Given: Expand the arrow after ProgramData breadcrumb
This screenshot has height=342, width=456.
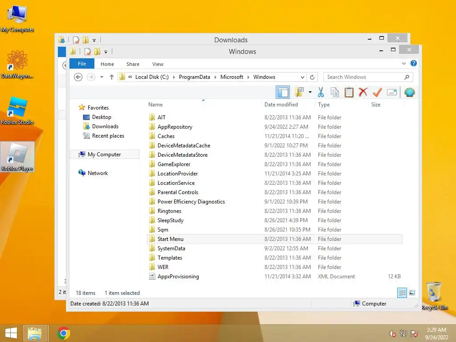Looking at the screenshot, I should [x=216, y=77].
